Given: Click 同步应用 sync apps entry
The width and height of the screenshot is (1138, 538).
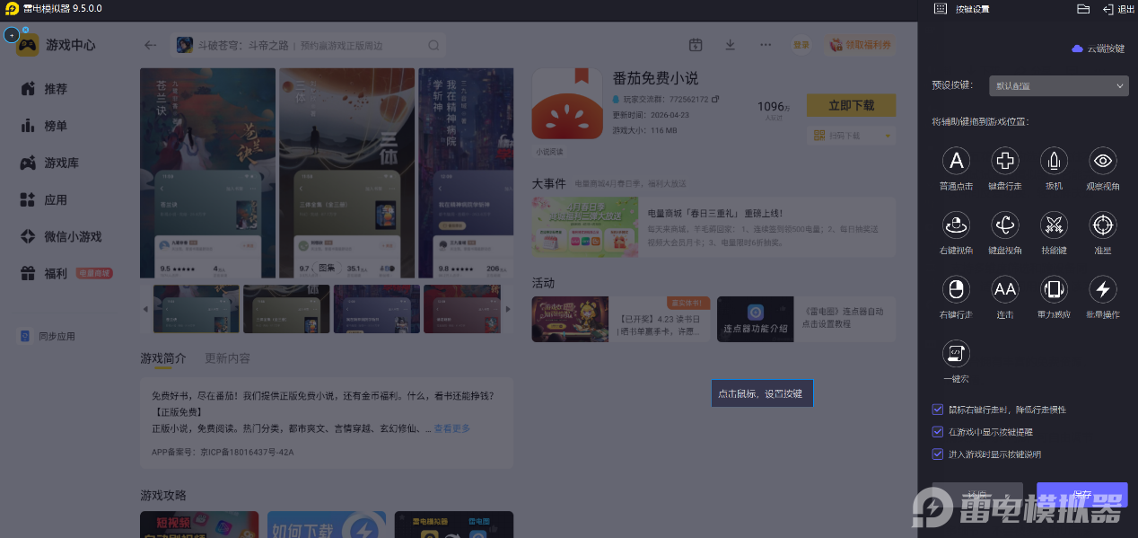Looking at the screenshot, I should tap(48, 336).
